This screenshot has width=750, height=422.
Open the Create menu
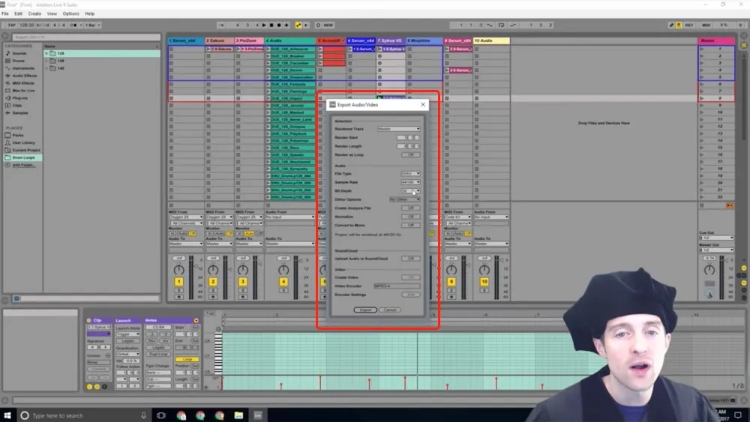tap(34, 13)
